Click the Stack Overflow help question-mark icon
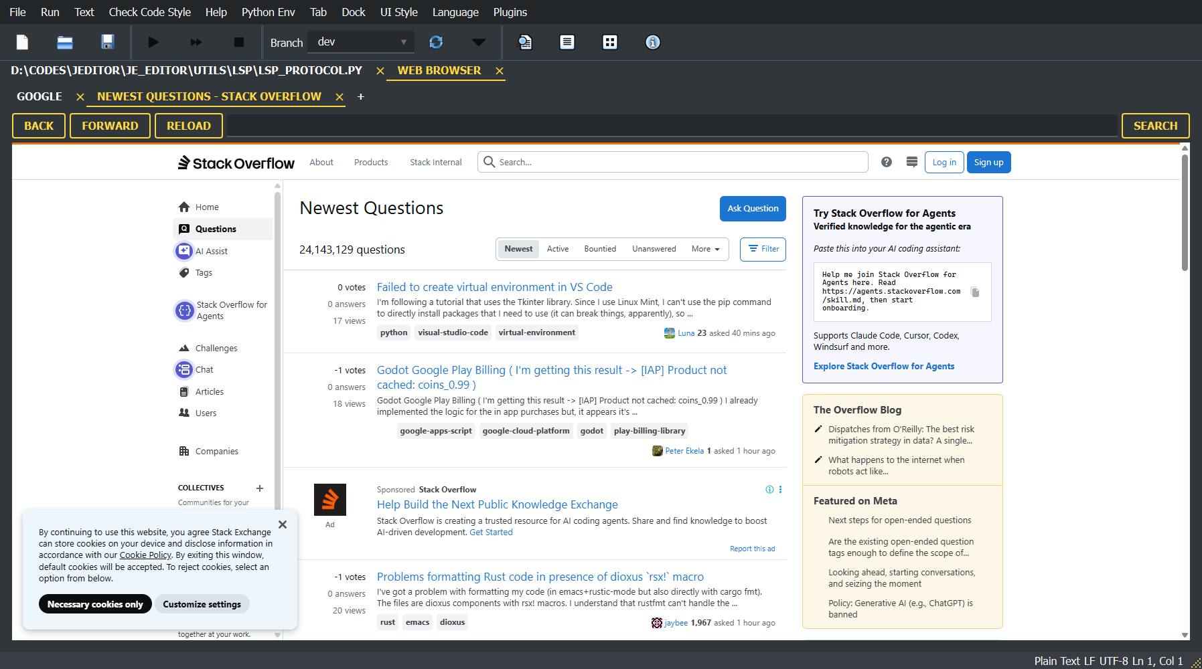The height and width of the screenshot is (669, 1202). (x=887, y=162)
